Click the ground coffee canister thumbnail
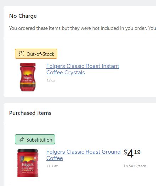Screen dimensions: 156x186 pos(28,163)
